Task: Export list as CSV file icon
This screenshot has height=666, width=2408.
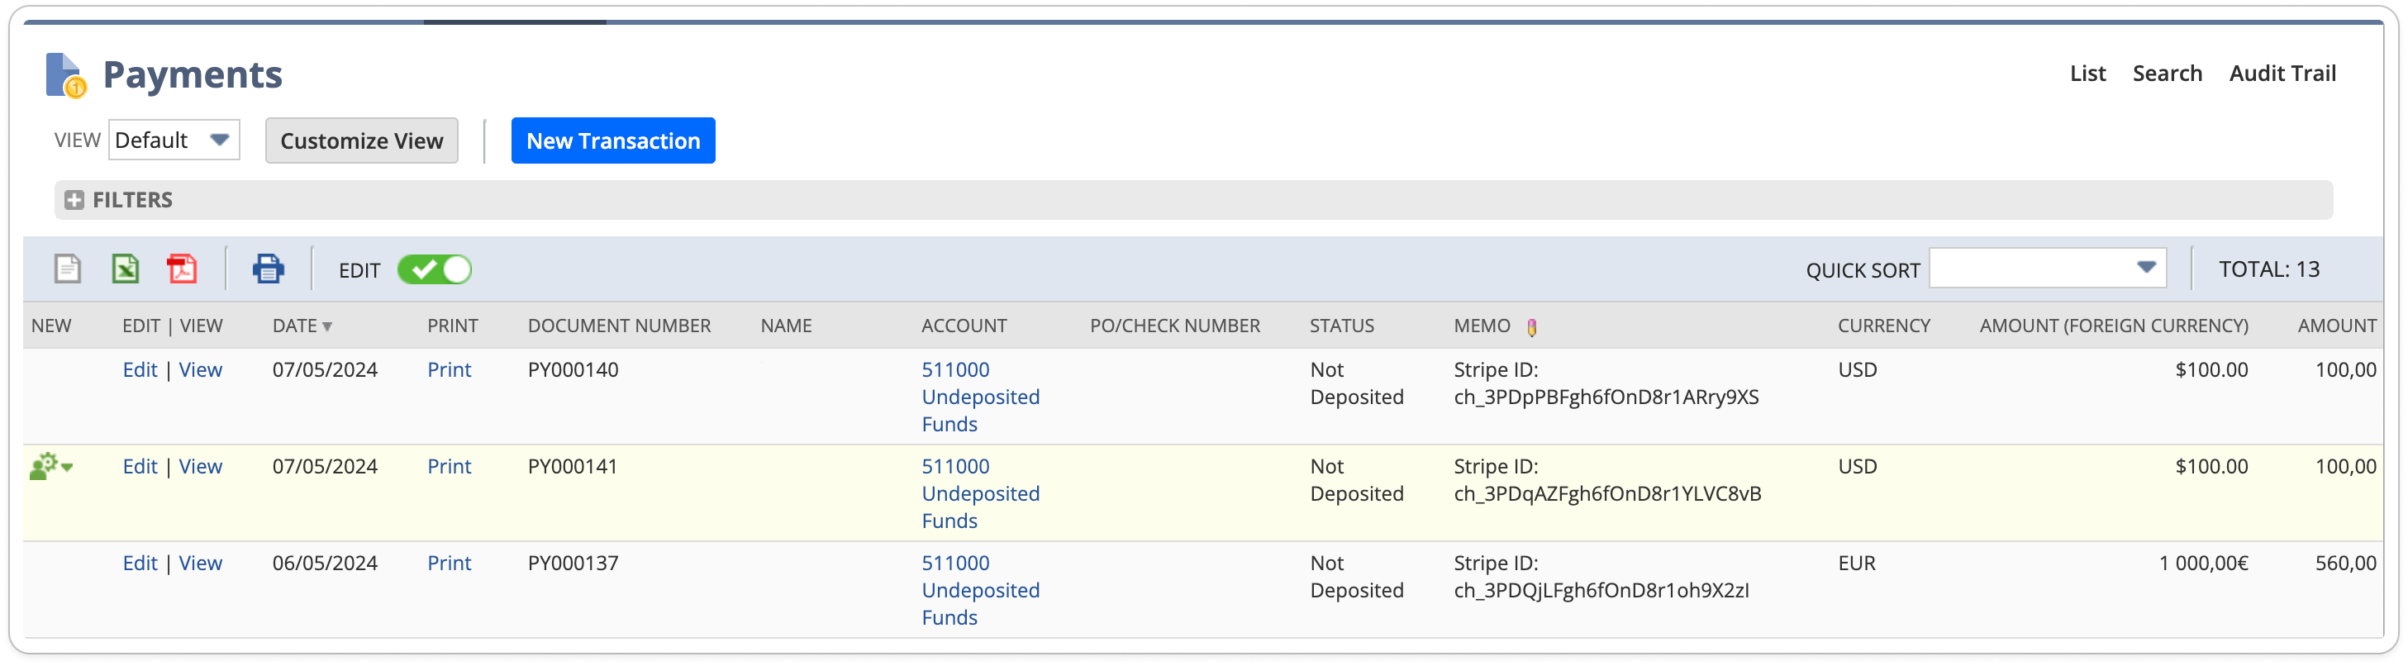Action: point(67,269)
